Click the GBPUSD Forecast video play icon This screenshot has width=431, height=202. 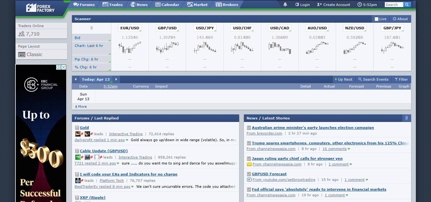tap(249, 180)
